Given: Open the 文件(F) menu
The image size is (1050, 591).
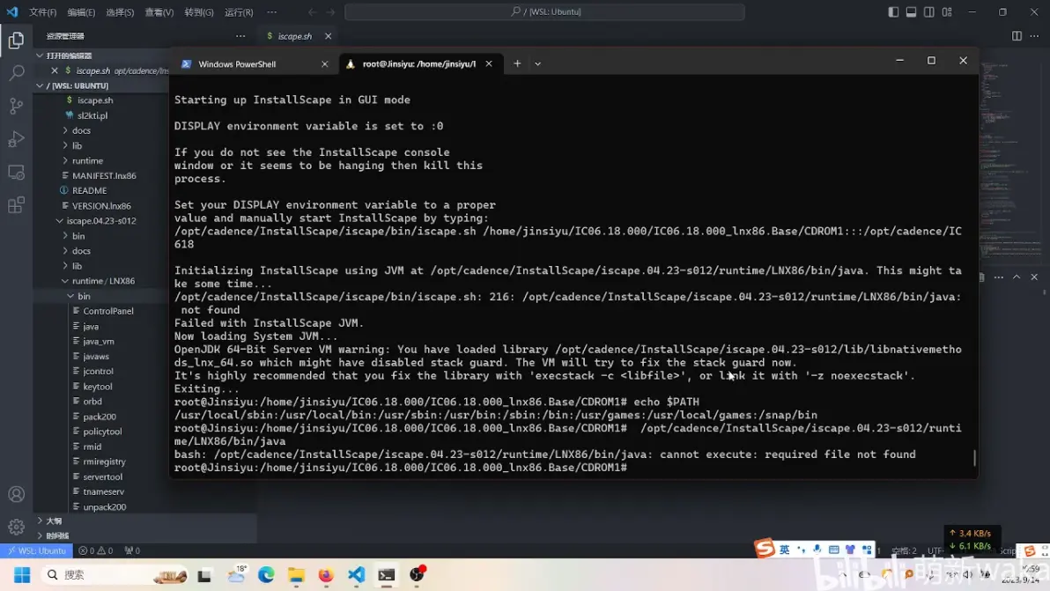Looking at the screenshot, I should pos(43,12).
